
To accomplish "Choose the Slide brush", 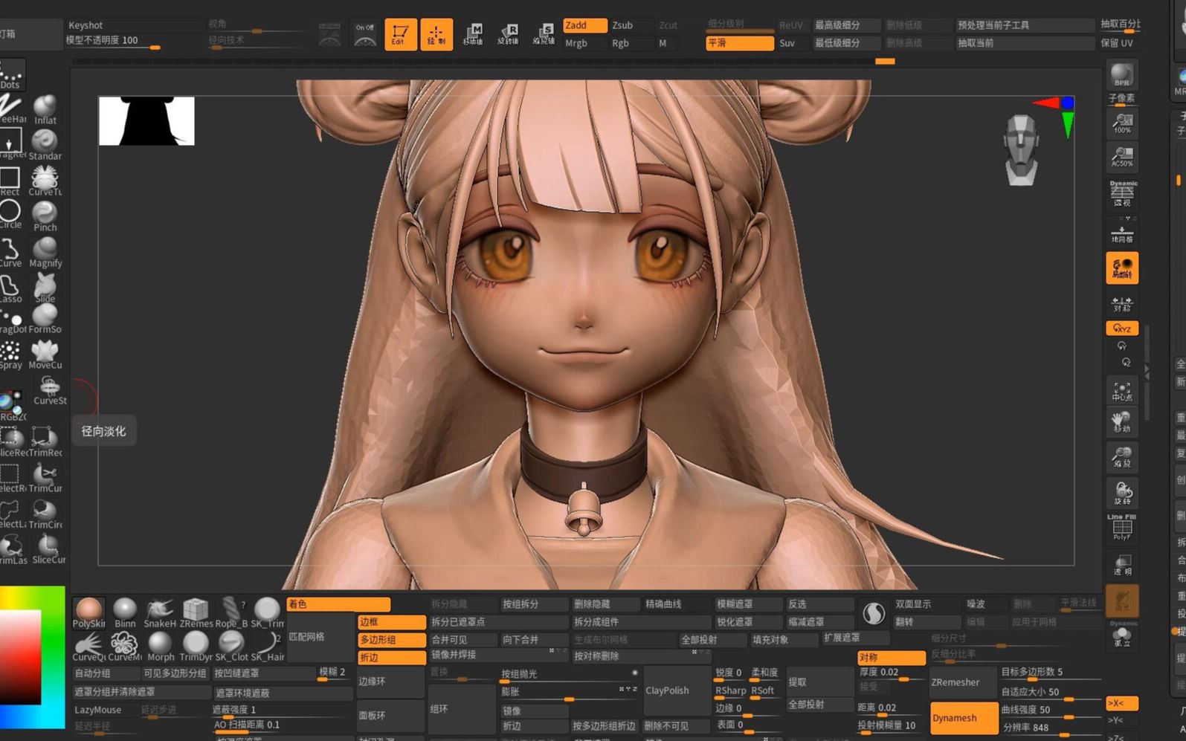I will point(45,288).
